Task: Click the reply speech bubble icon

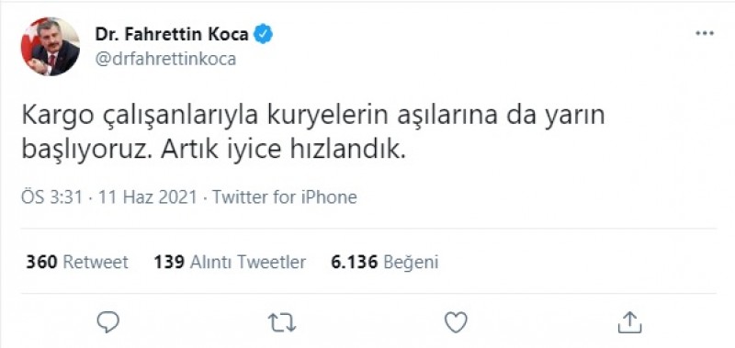Action: point(108,322)
